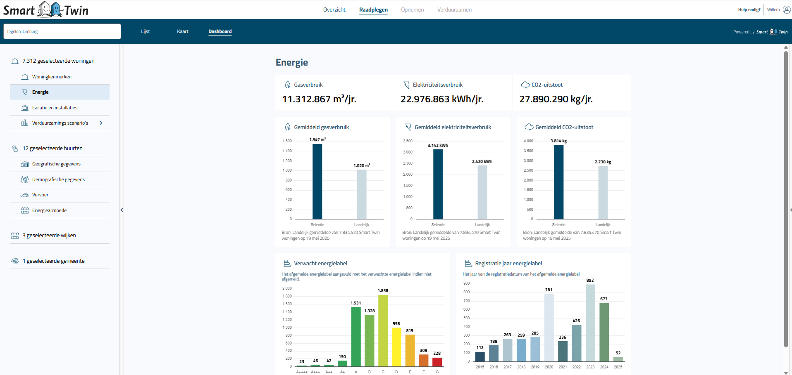792x375 pixels.
Task: Select the 7.312 geselecteerde woningen section
Action: pyautogui.click(x=59, y=61)
